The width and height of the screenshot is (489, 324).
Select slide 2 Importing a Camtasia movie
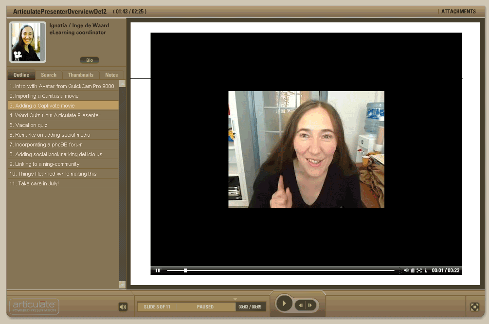(x=63, y=96)
